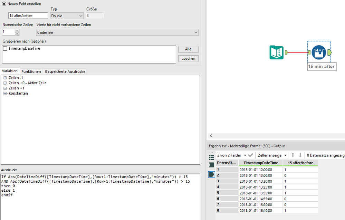The width and height of the screenshot is (345, 220).
Task: Click the Alle button
Action: pos(188,49)
